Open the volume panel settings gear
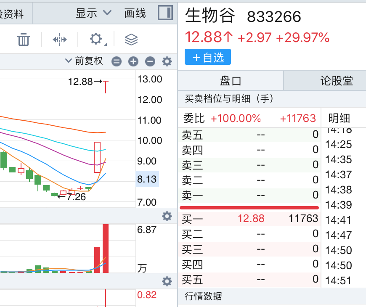366x307 pixels. click(x=167, y=216)
